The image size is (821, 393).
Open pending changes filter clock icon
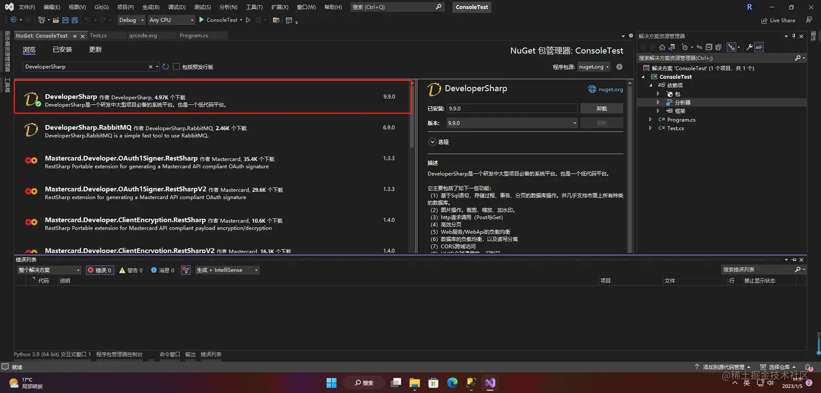(x=685, y=47)
